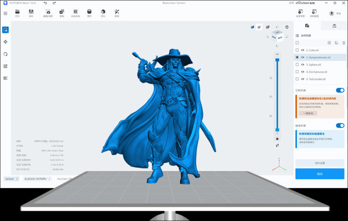Viewport: 348px width, 221px height.
Task: Open the options menu for ELEGOO SATURN
Action: (x=50, y=179)
